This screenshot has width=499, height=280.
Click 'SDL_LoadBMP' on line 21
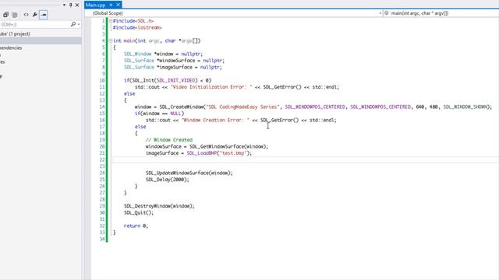coord(202,153)
